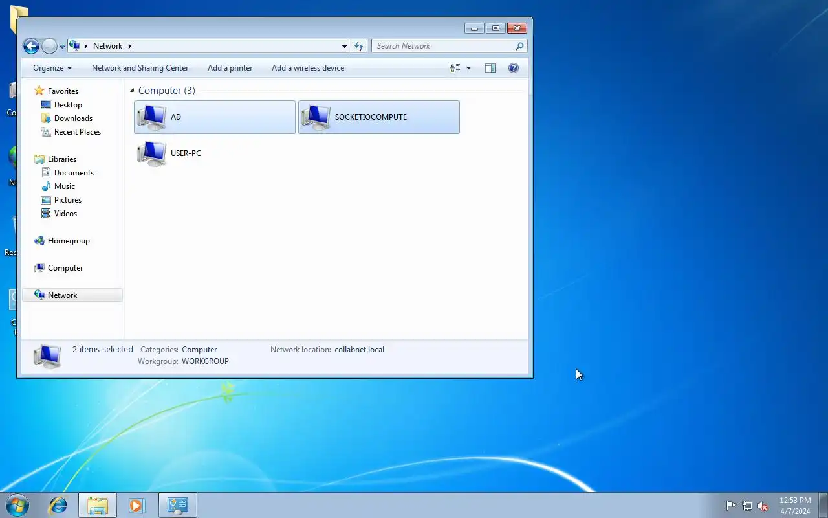The width and height of the screenshot is (828, 518).
Task: Collapse the Computer (3) group
Action: 132,91
